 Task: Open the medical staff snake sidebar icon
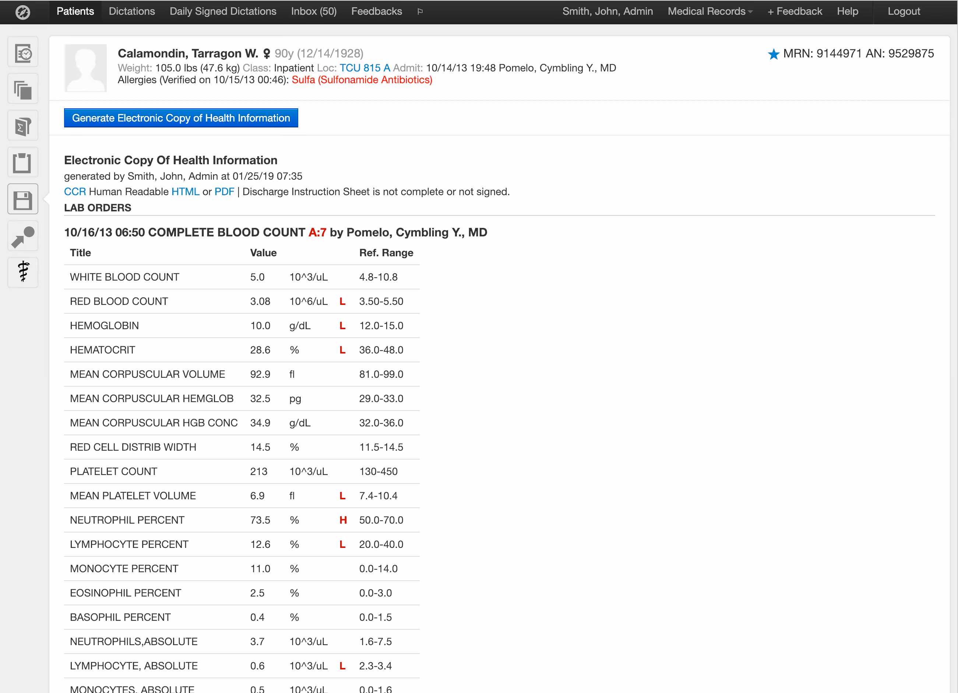click(23, 272)
